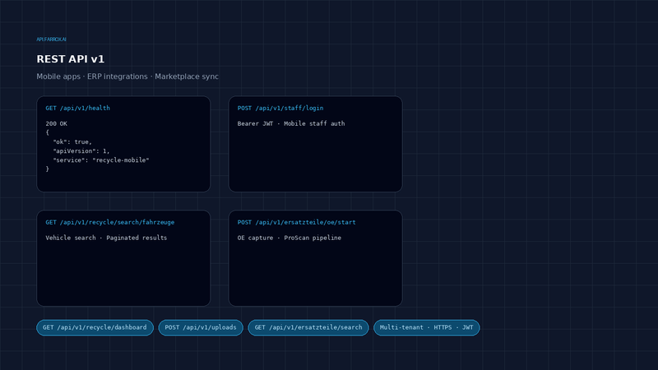Click the 'Mobile apps · ERP integrations · Marketplace sync' subtitle
Screen dimensions: 658x370
[x=127, y=76]
